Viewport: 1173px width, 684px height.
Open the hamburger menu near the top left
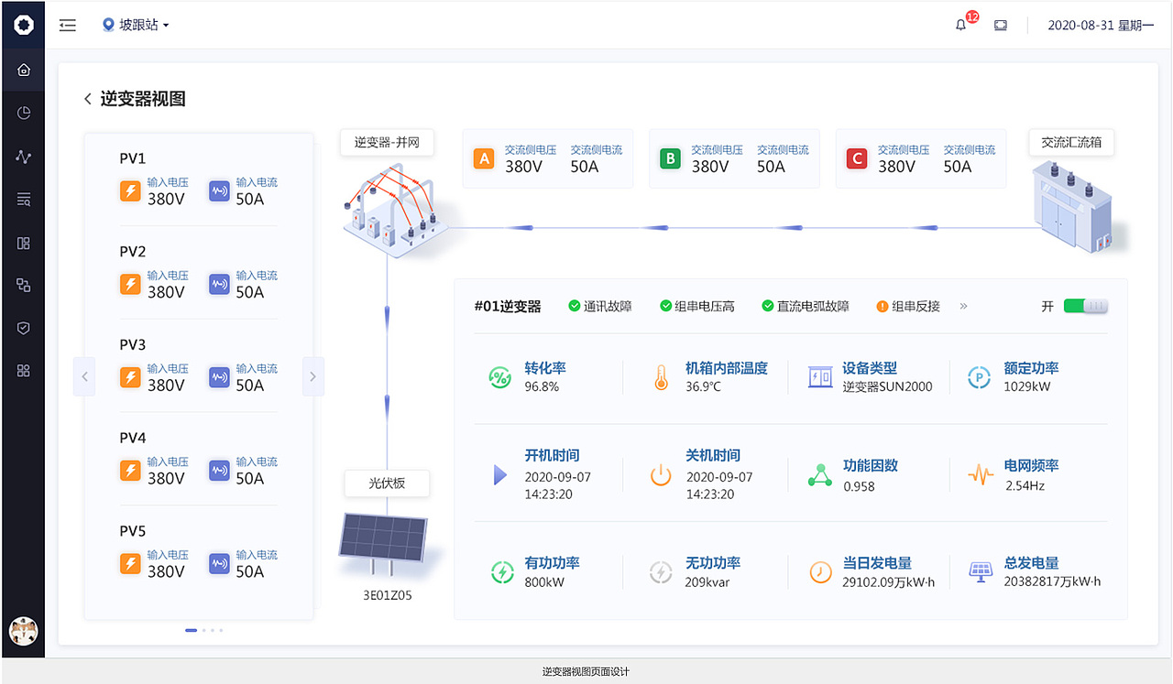(x=67, y=25)
